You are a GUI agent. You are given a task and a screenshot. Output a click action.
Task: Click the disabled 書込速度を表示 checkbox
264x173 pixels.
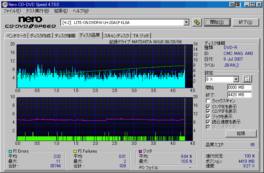tap(208, 127)
